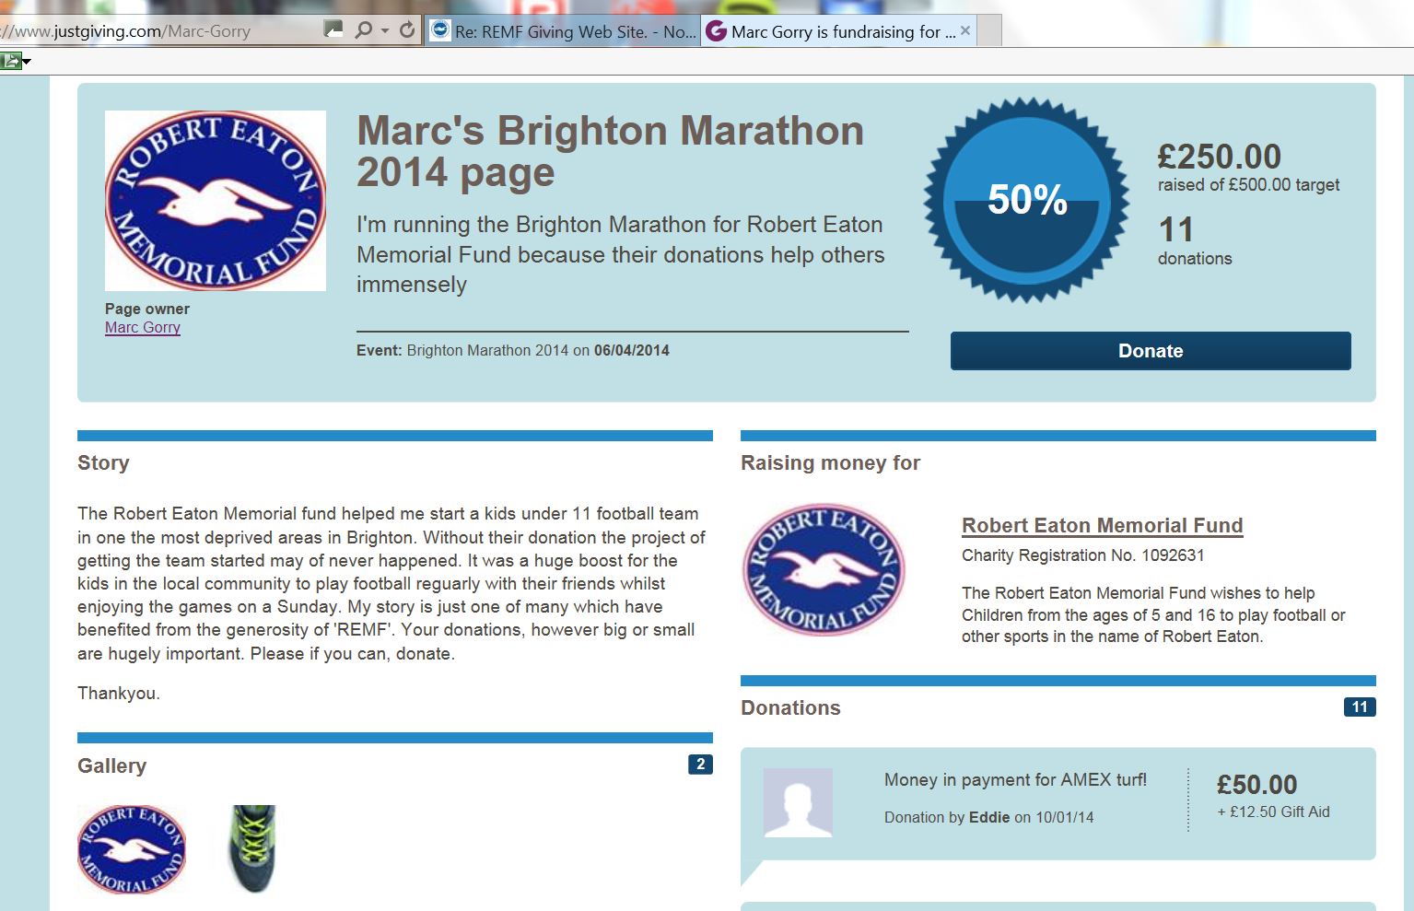Click the Donations count badge showing 11
The image size is (1414, 911).
pyautogui.click(x=1360, y=707)
